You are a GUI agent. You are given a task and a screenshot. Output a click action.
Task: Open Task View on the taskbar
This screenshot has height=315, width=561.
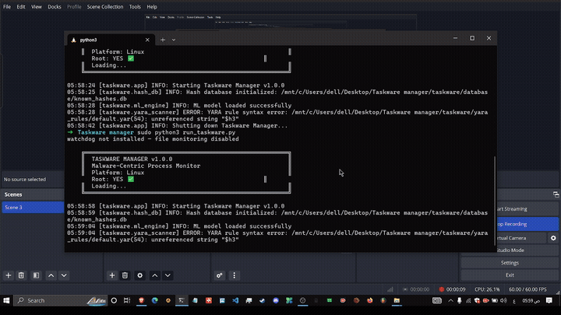click(127, 300)
